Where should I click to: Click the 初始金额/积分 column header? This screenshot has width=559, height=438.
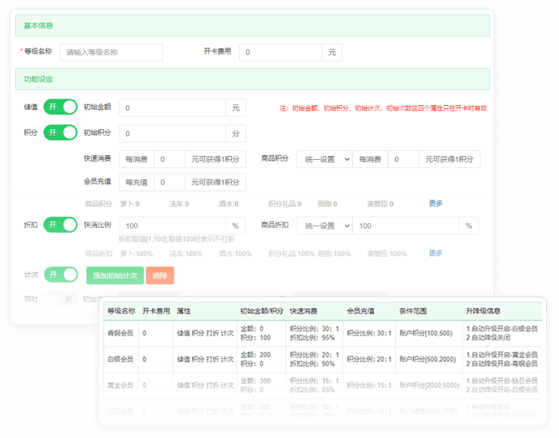[x=262, y=311]
